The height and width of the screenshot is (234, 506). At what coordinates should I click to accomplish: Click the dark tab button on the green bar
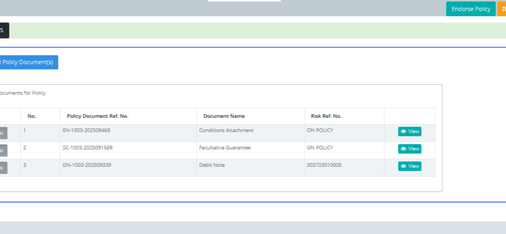4,30
